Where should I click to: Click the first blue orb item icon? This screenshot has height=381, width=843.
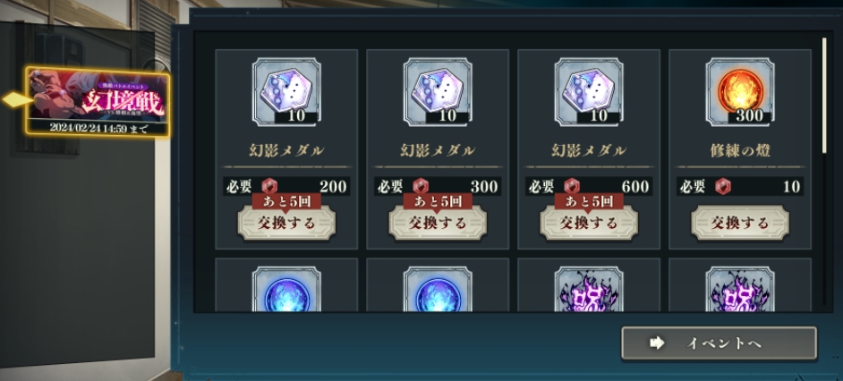coord(286,289)
